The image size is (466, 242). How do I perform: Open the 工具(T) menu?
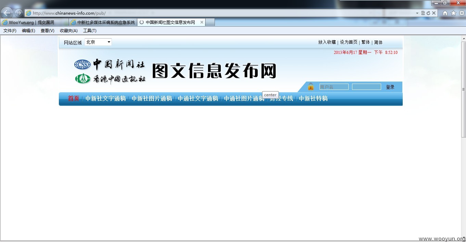[90, 31]
